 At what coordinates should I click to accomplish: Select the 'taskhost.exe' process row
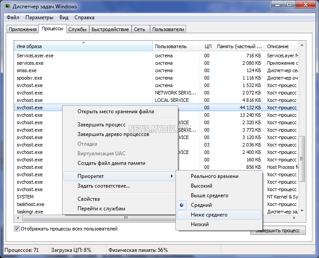pos(39,204)
